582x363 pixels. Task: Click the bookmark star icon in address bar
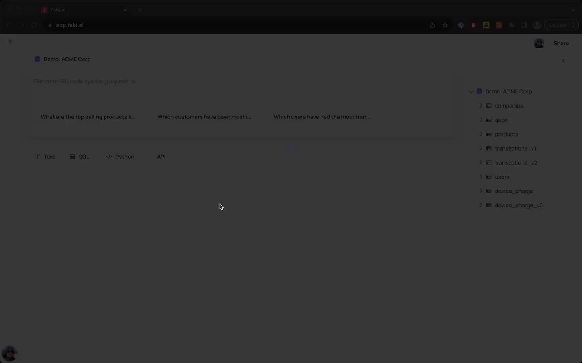click(x=445, y=25)
